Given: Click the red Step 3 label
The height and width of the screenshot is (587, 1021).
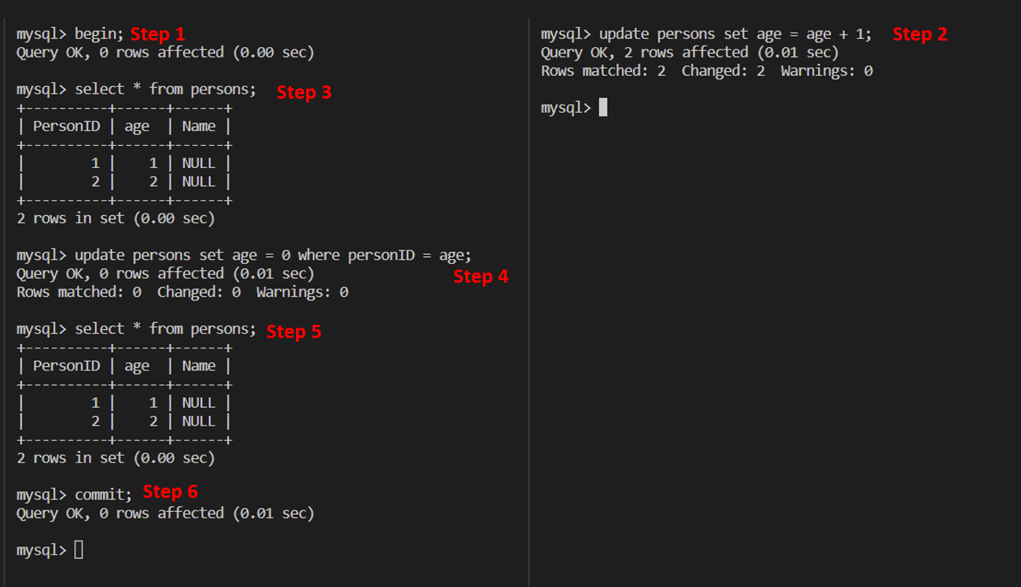Looking at the screenshot, I should pos(304,92).
